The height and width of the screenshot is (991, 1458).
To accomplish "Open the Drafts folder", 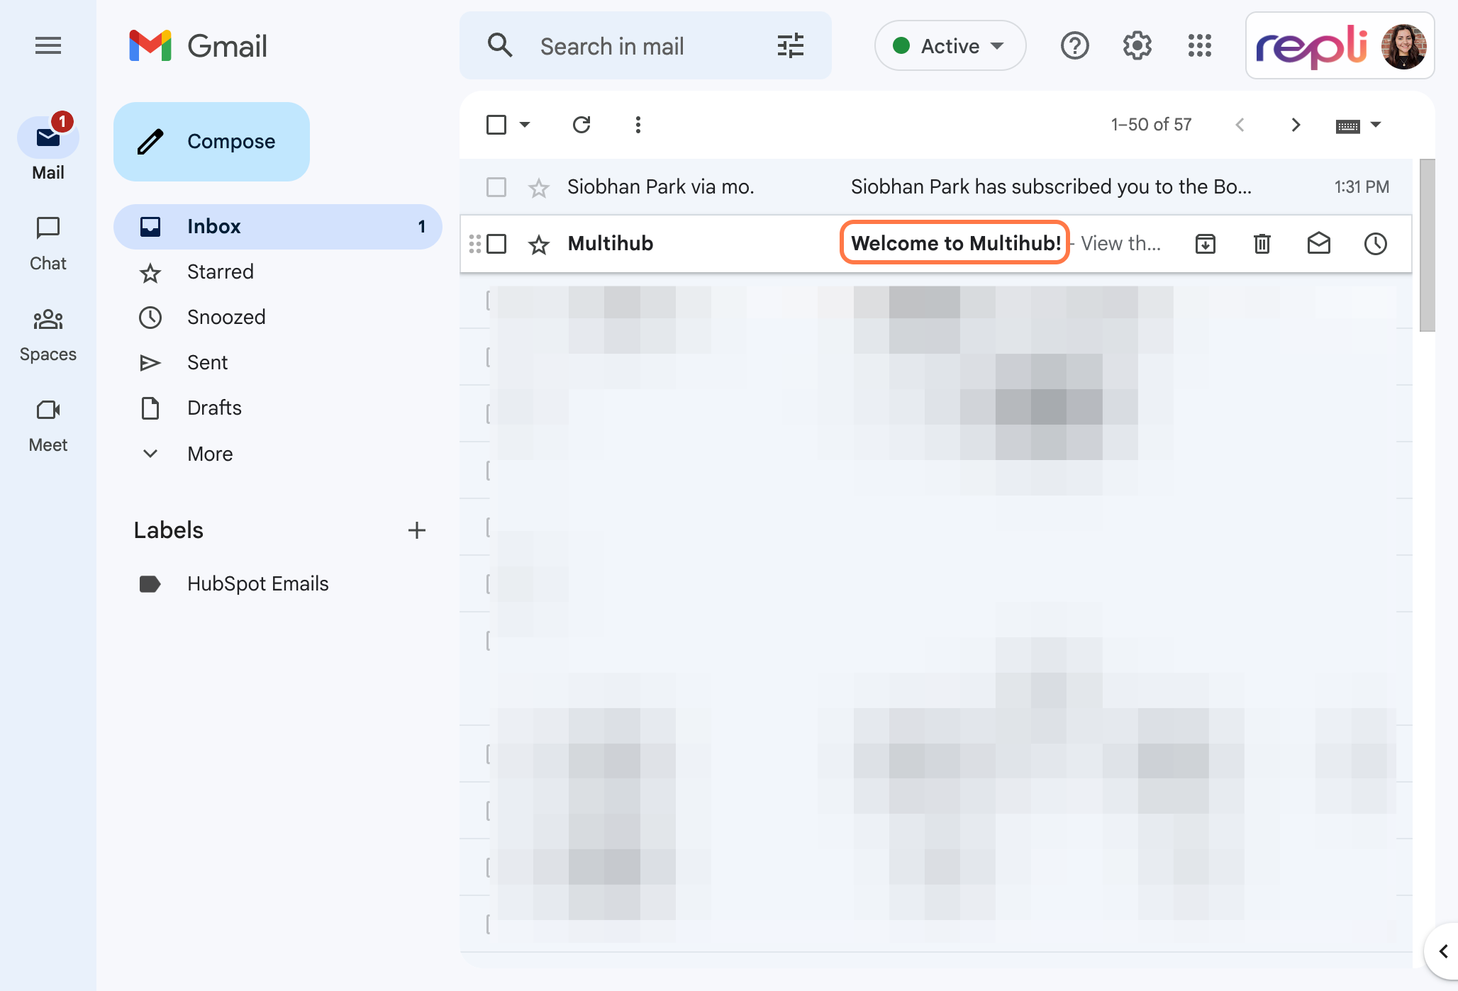I will click(x=278, y=408).
